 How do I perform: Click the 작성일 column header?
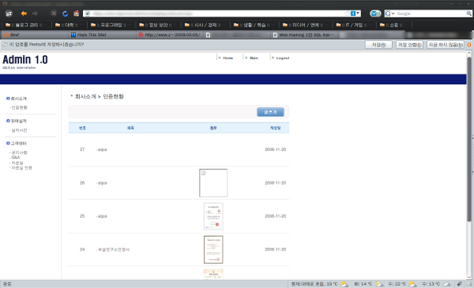click(x=276, y=128)
